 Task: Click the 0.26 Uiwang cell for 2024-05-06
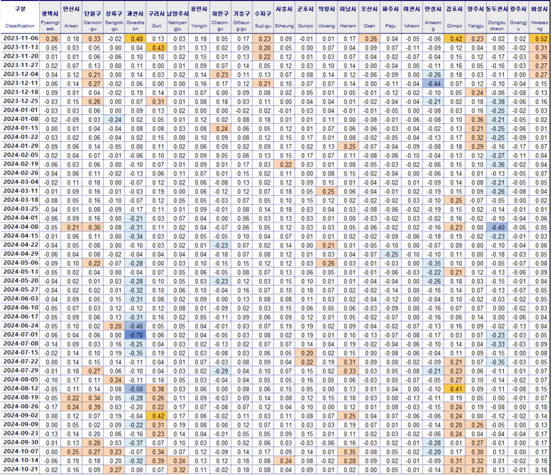pyautogui.click(x=326, y=263)
